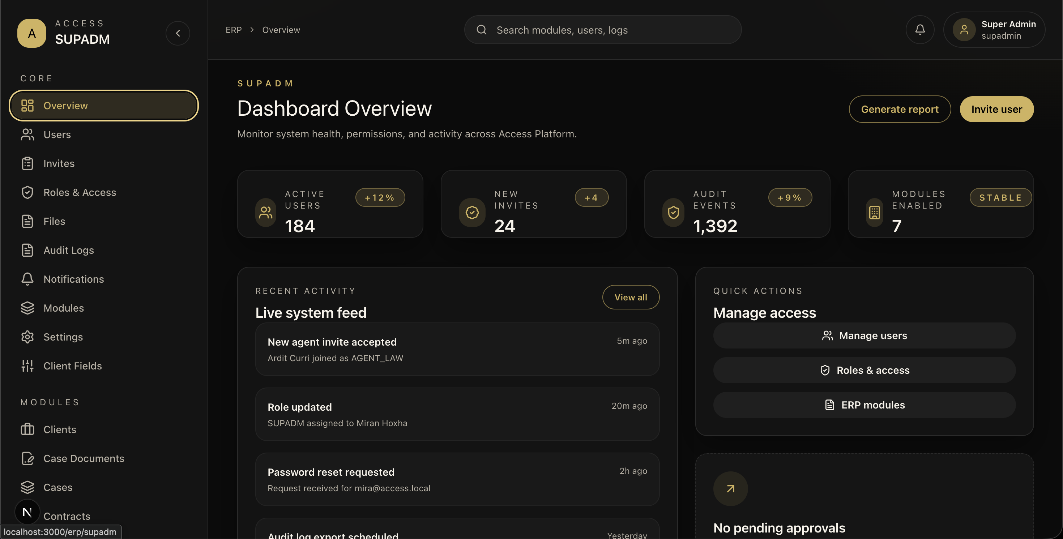Viewport: 1063px width, 539px height.
Task: Open Files from the sidebar
Action: coord(103,221)
